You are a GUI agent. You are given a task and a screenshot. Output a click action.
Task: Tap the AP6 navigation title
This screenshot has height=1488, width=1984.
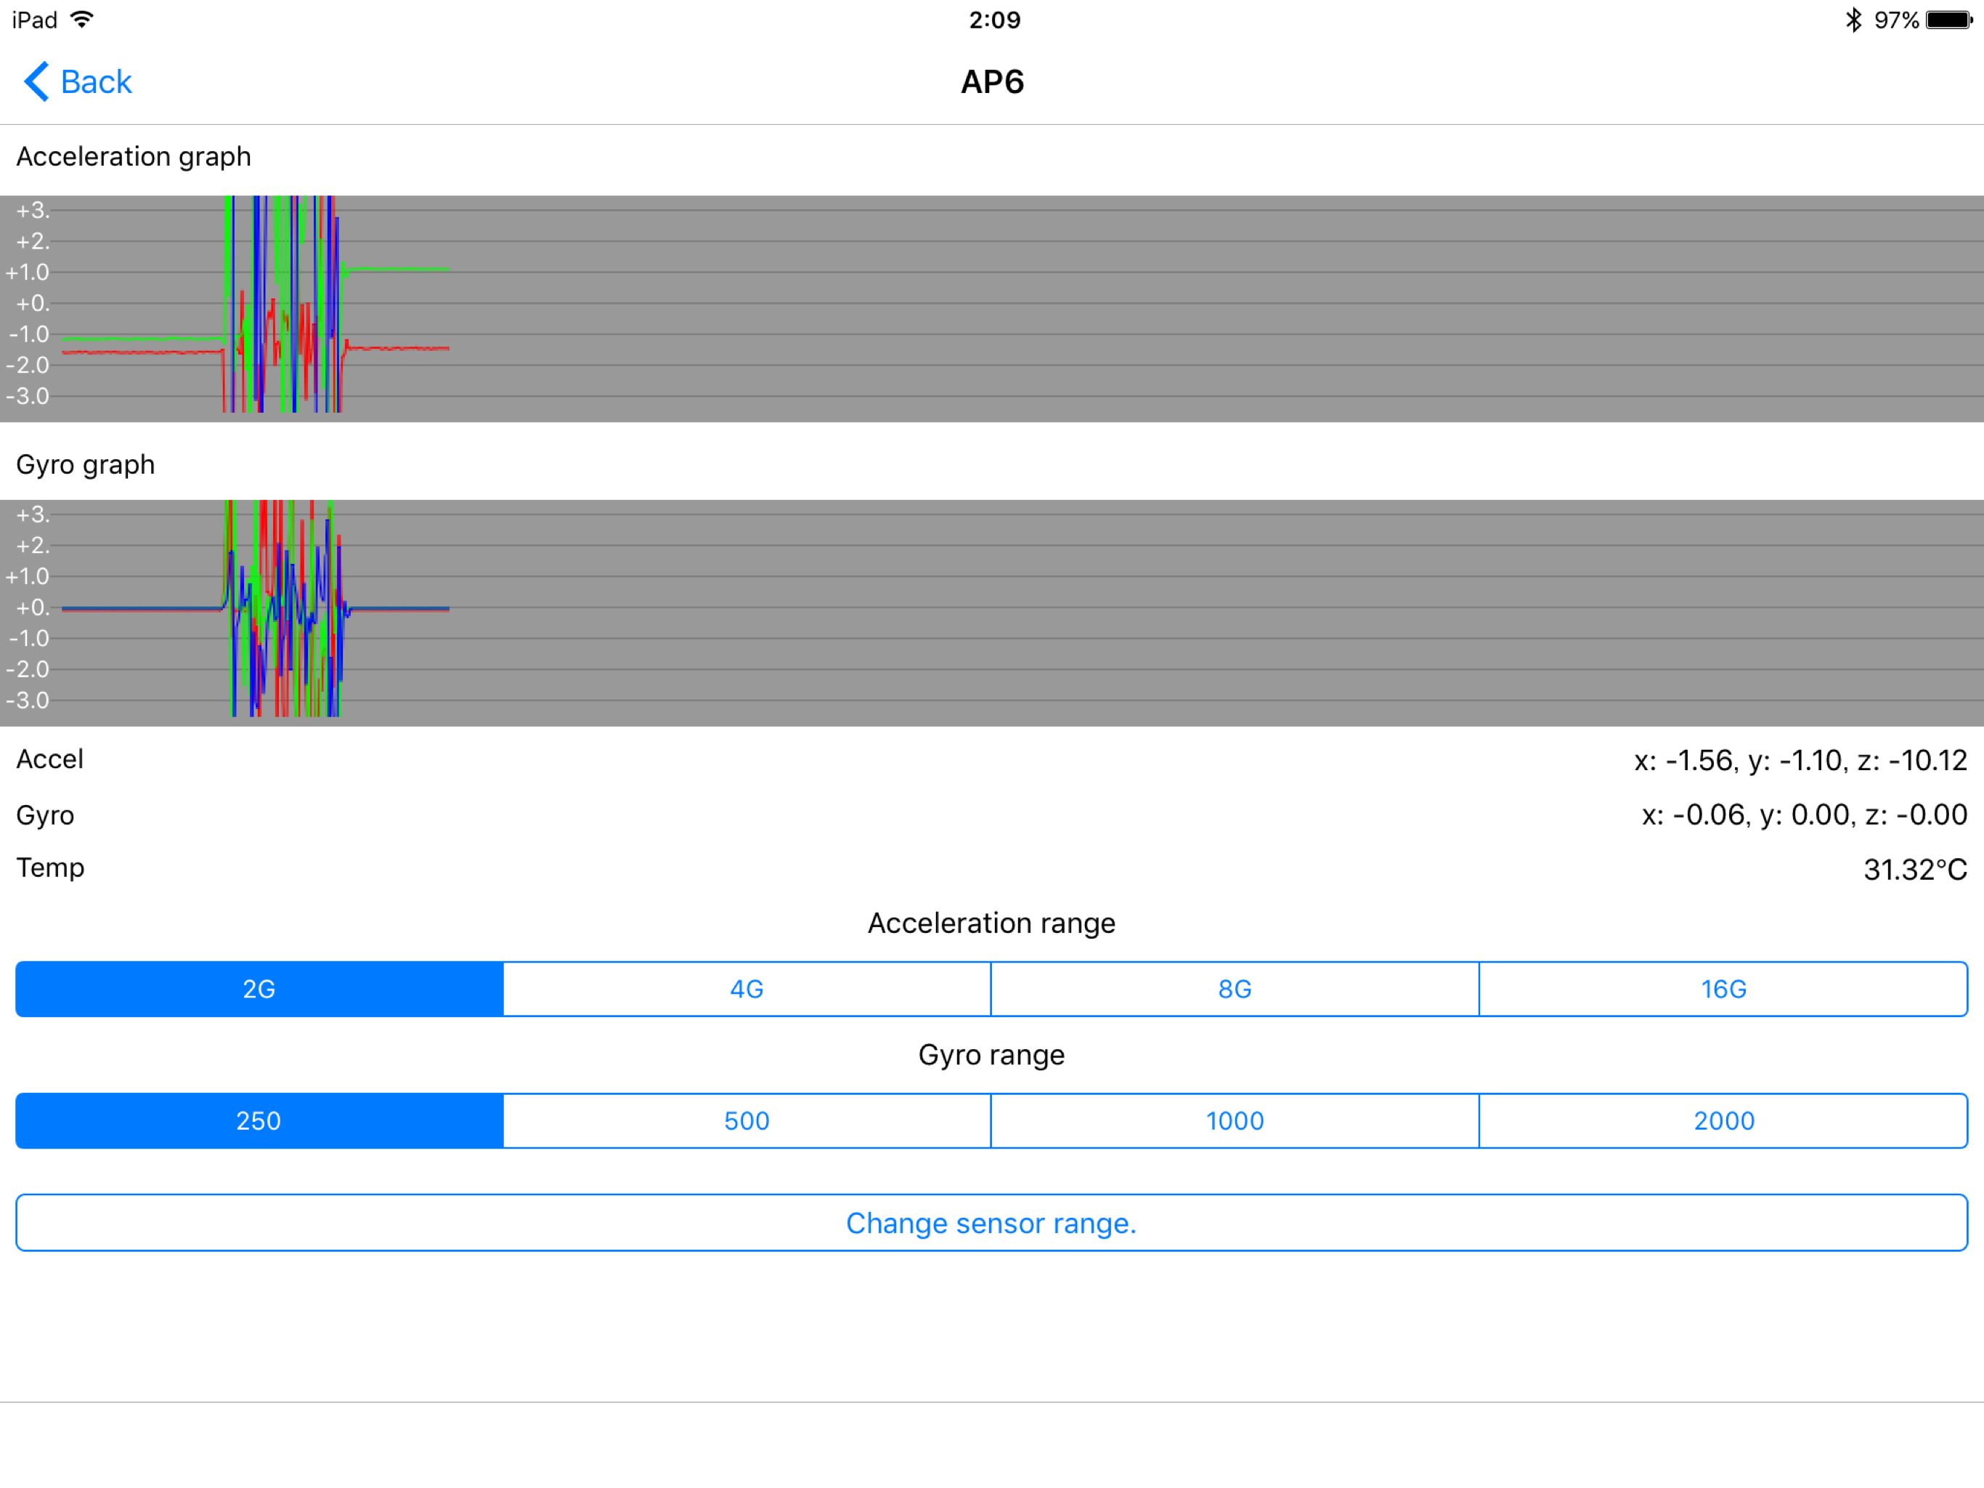pyautogui.click(x=992, y=81)
